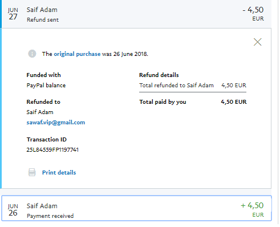
Task: Close the refund details panel
Action: click(x=257, y=42)
